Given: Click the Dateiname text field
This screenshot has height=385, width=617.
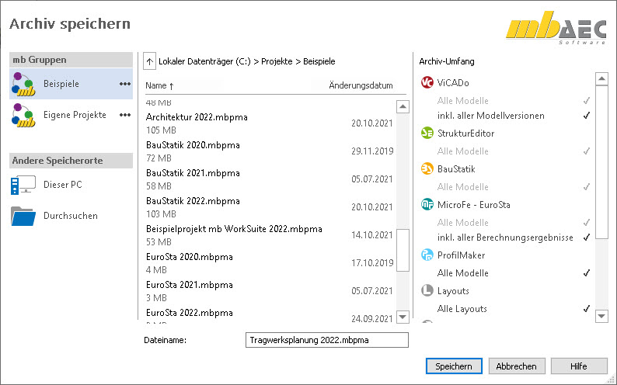Looking at the screenshot, I should pyautogui.click(x=326, y=340).
